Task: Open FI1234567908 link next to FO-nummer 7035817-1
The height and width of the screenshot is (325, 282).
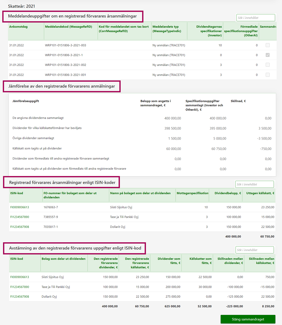Action: coord(19,227)
